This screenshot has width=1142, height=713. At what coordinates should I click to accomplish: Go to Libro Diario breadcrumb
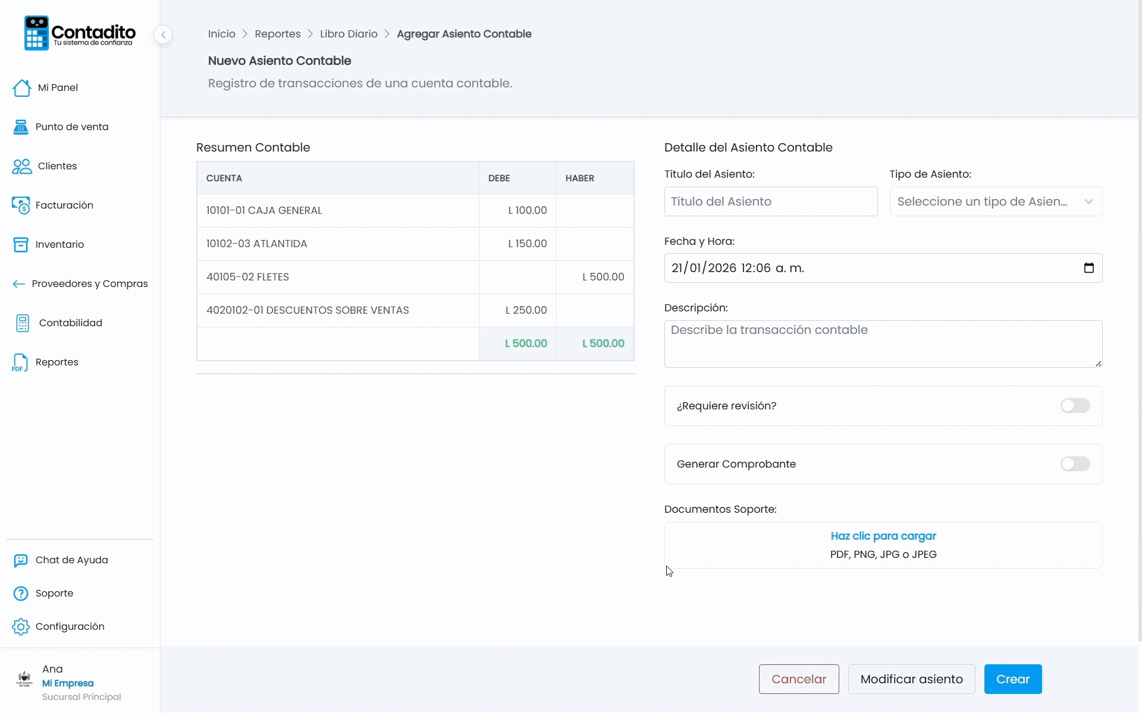(349, 34)
